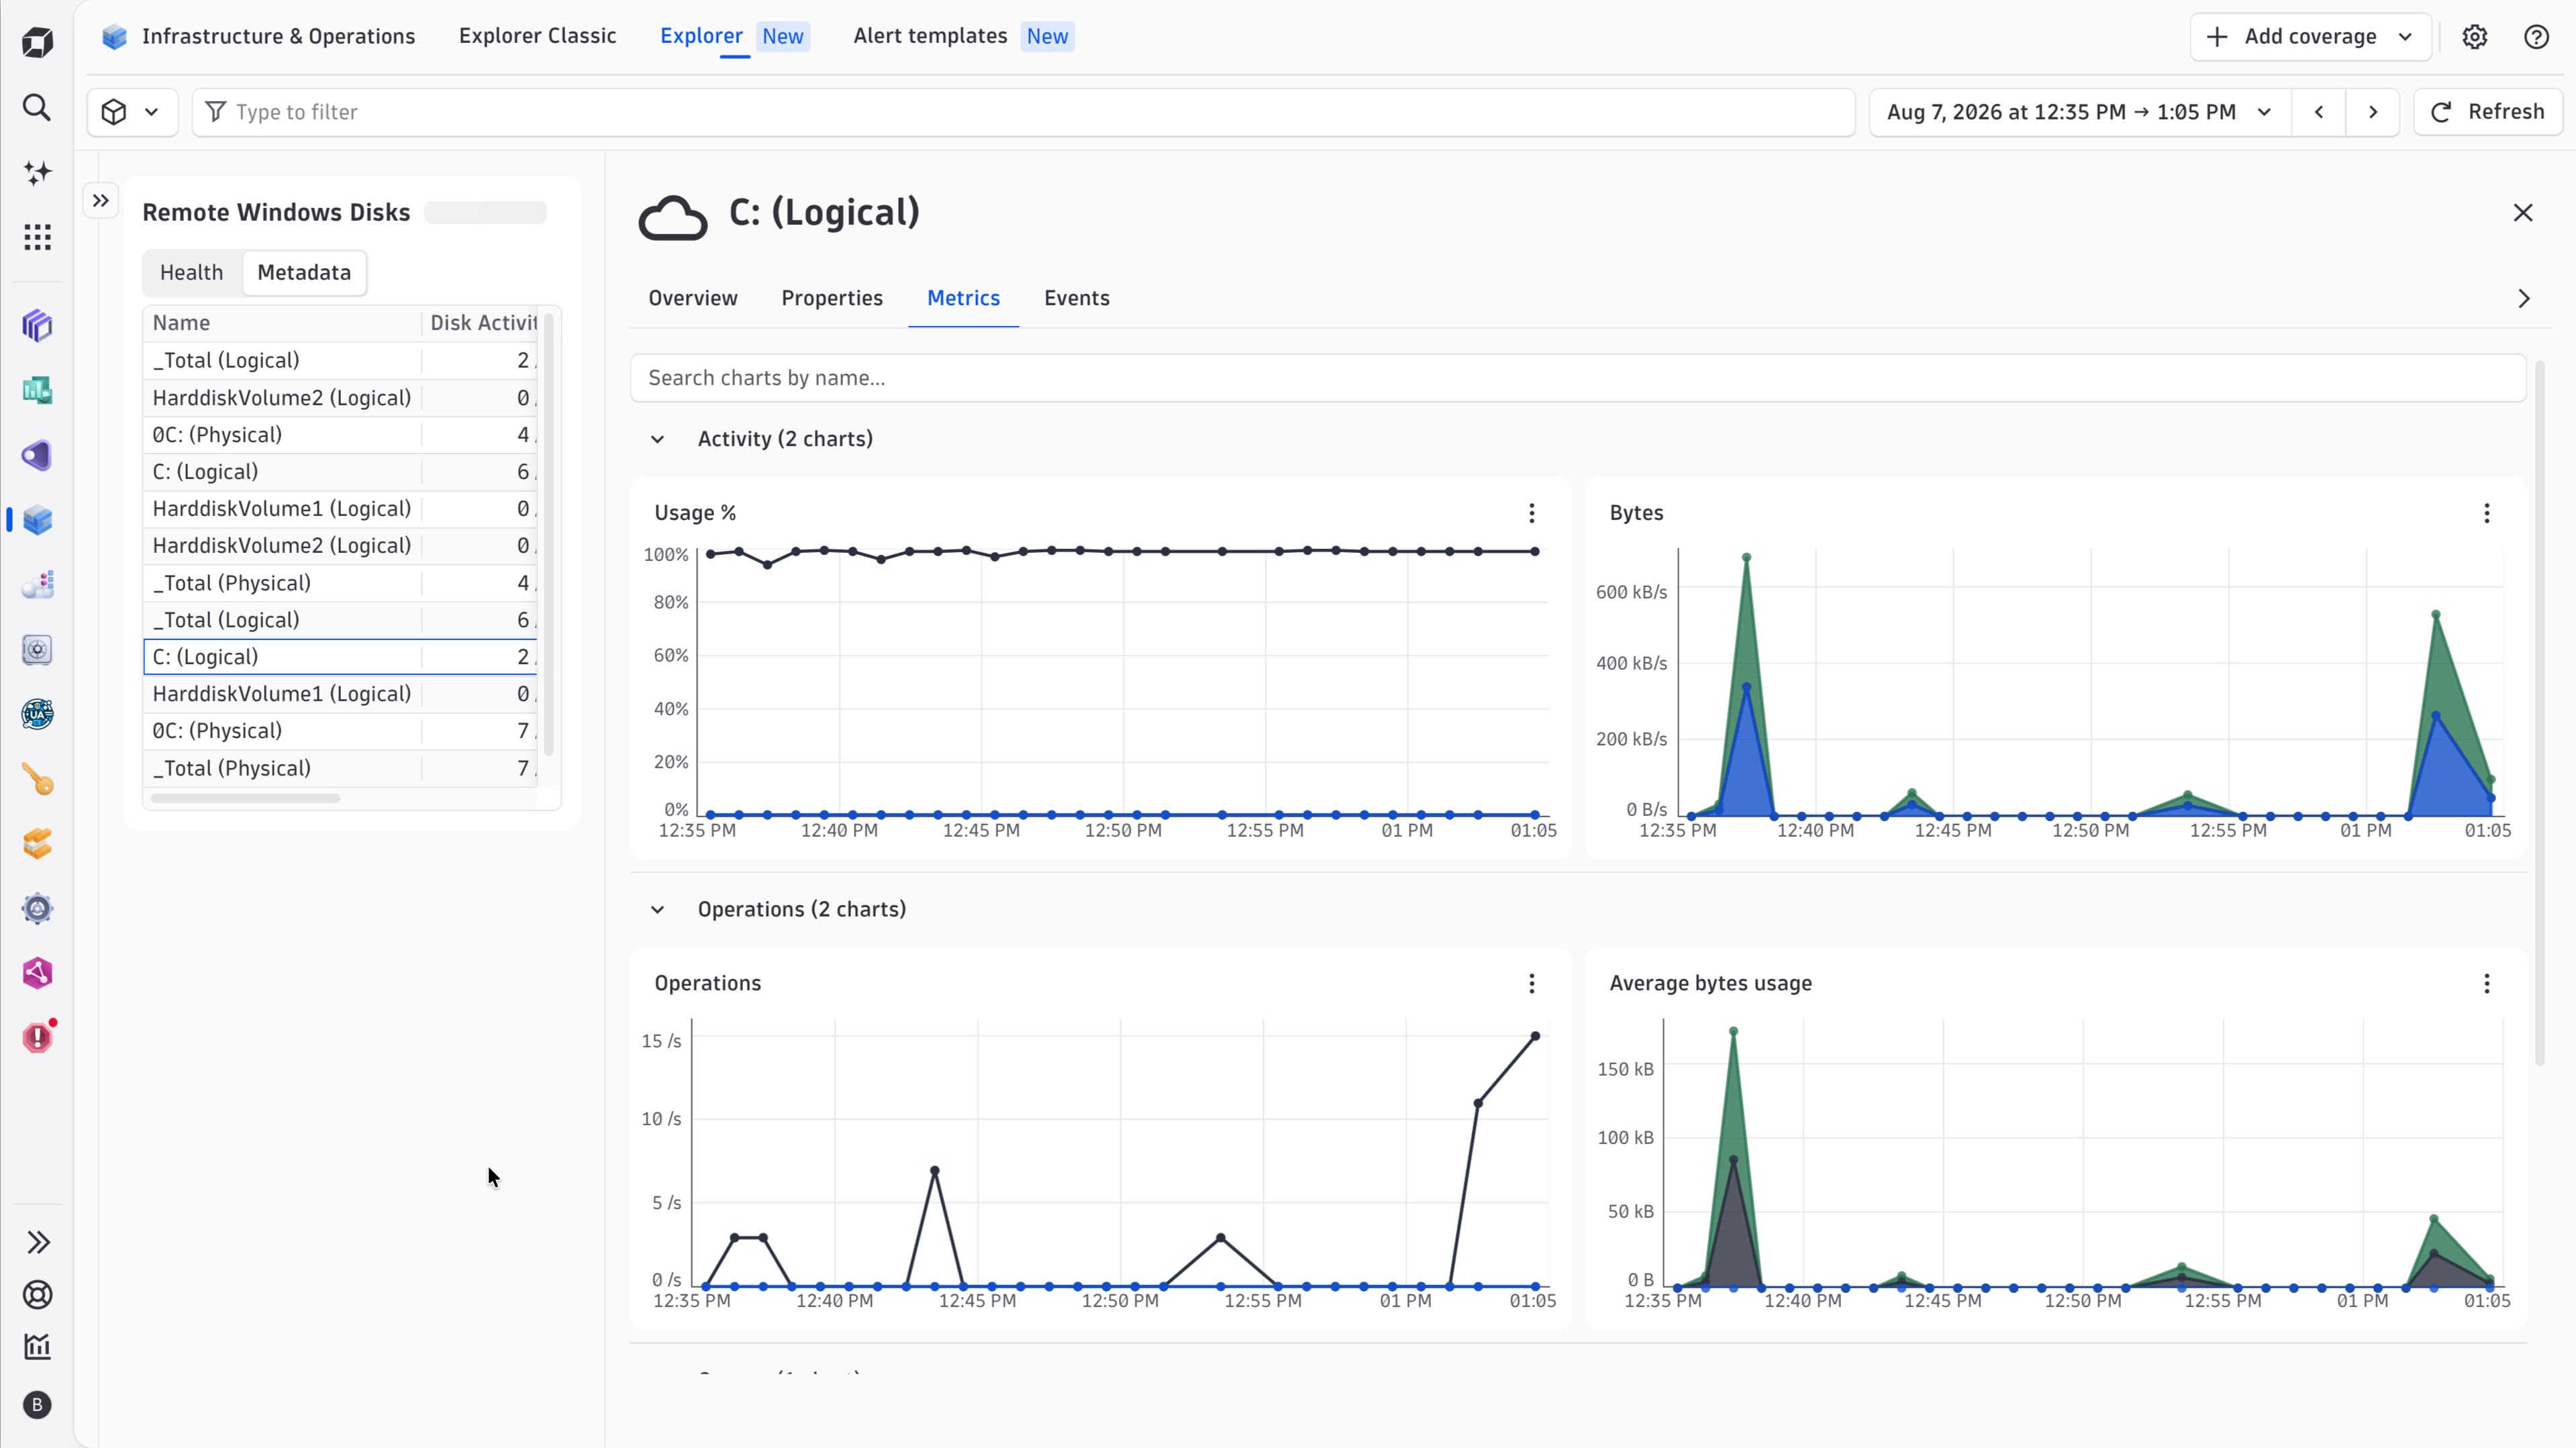Open the Events tab
Image resolution: width=2576 pixels, height=1448 pixels.
(x=1076, y=298)
